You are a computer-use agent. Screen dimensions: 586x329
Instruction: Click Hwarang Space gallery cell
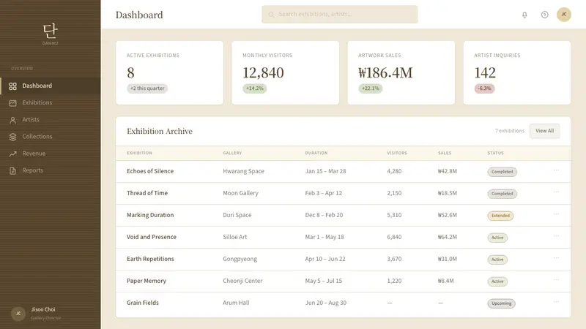(x=243, y=171)
